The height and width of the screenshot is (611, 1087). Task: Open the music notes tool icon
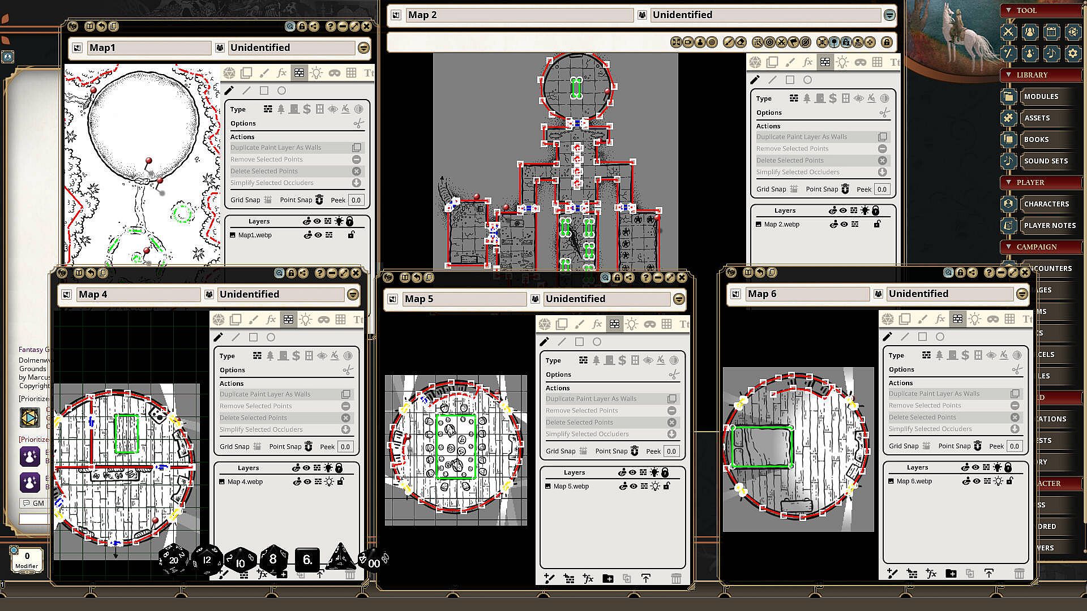[1051, 54]
